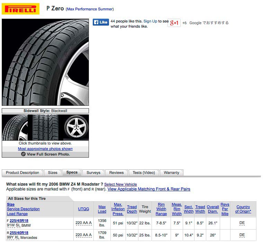This screenshot has width=263, height=242.
Task: Click the Service Description header link
Action: tap(23, 209)
